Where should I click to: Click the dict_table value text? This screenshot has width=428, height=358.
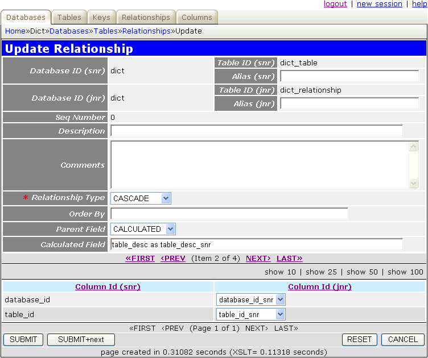[x=299, y=63]
